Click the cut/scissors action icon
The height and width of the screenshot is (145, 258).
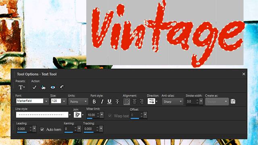pos(44,87)
